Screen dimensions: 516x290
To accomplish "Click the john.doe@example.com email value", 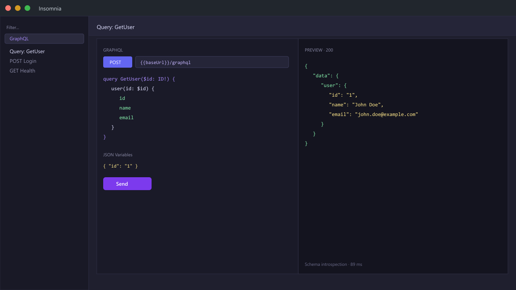I will pyautogui.click(x=387, y=114).
